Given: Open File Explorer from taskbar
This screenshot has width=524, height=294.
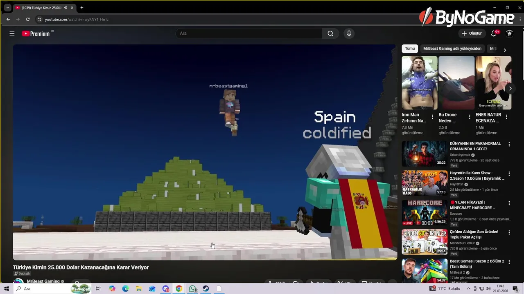Looking at the screenshot, I should tap(139, 289).
